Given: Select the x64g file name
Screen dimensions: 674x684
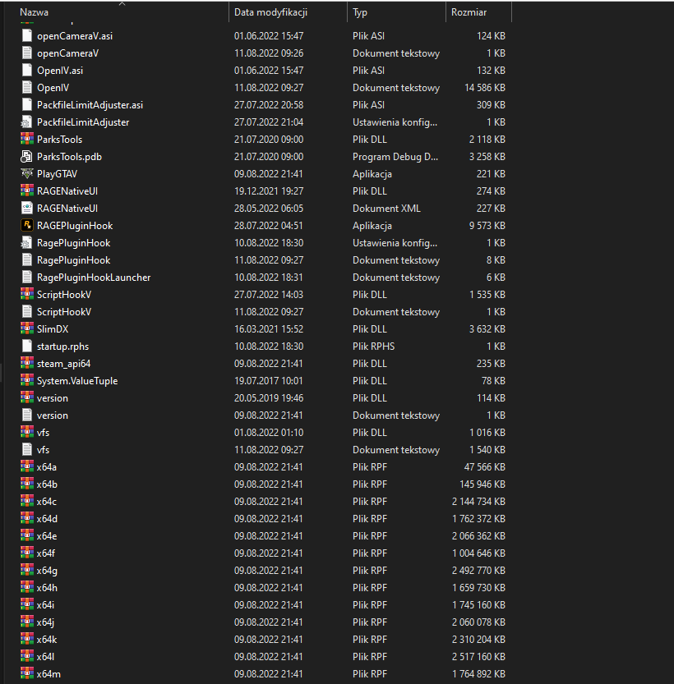Looking at the screenshot, I should pos(47,571).
